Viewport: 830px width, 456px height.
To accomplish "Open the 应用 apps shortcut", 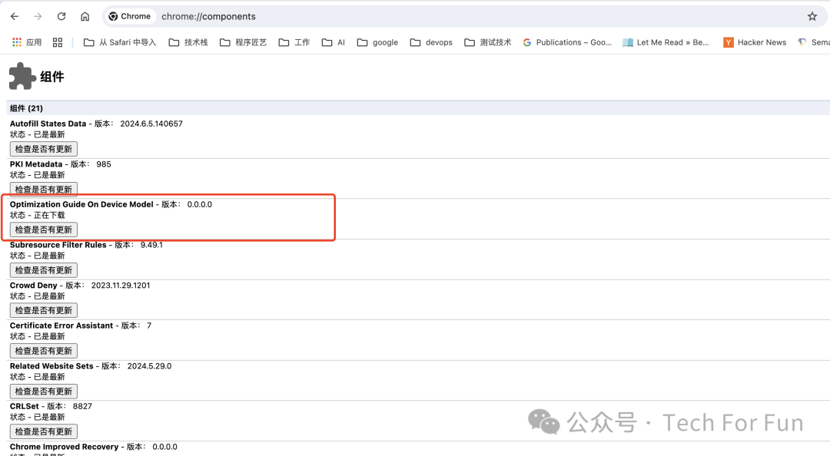I will (x=27, y=42).
